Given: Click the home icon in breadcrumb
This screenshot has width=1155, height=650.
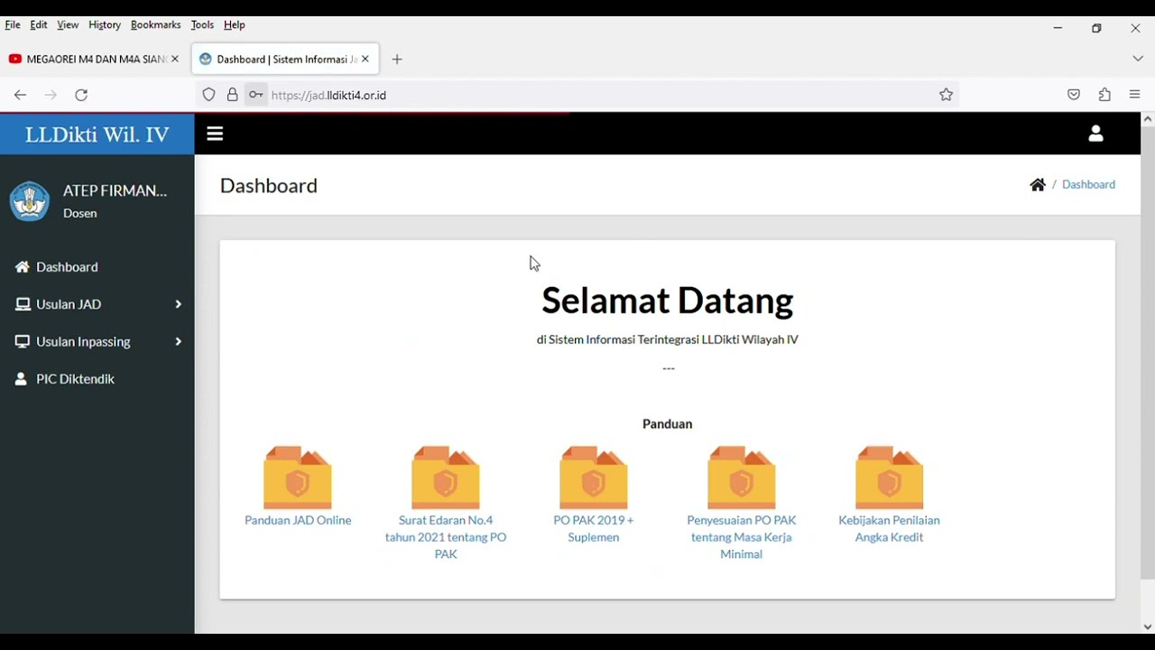Looking at the screenshot, I should click(x=1038, y=184).
